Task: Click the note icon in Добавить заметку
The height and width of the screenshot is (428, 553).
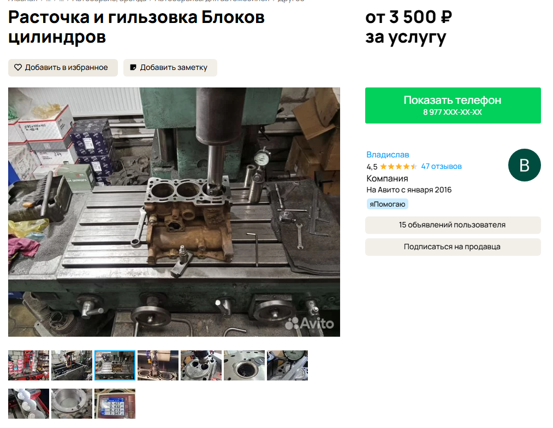Action: [x=133, y=67]
